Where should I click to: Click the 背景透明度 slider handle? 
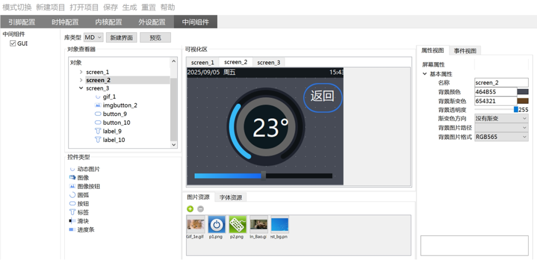click(516, 109)
